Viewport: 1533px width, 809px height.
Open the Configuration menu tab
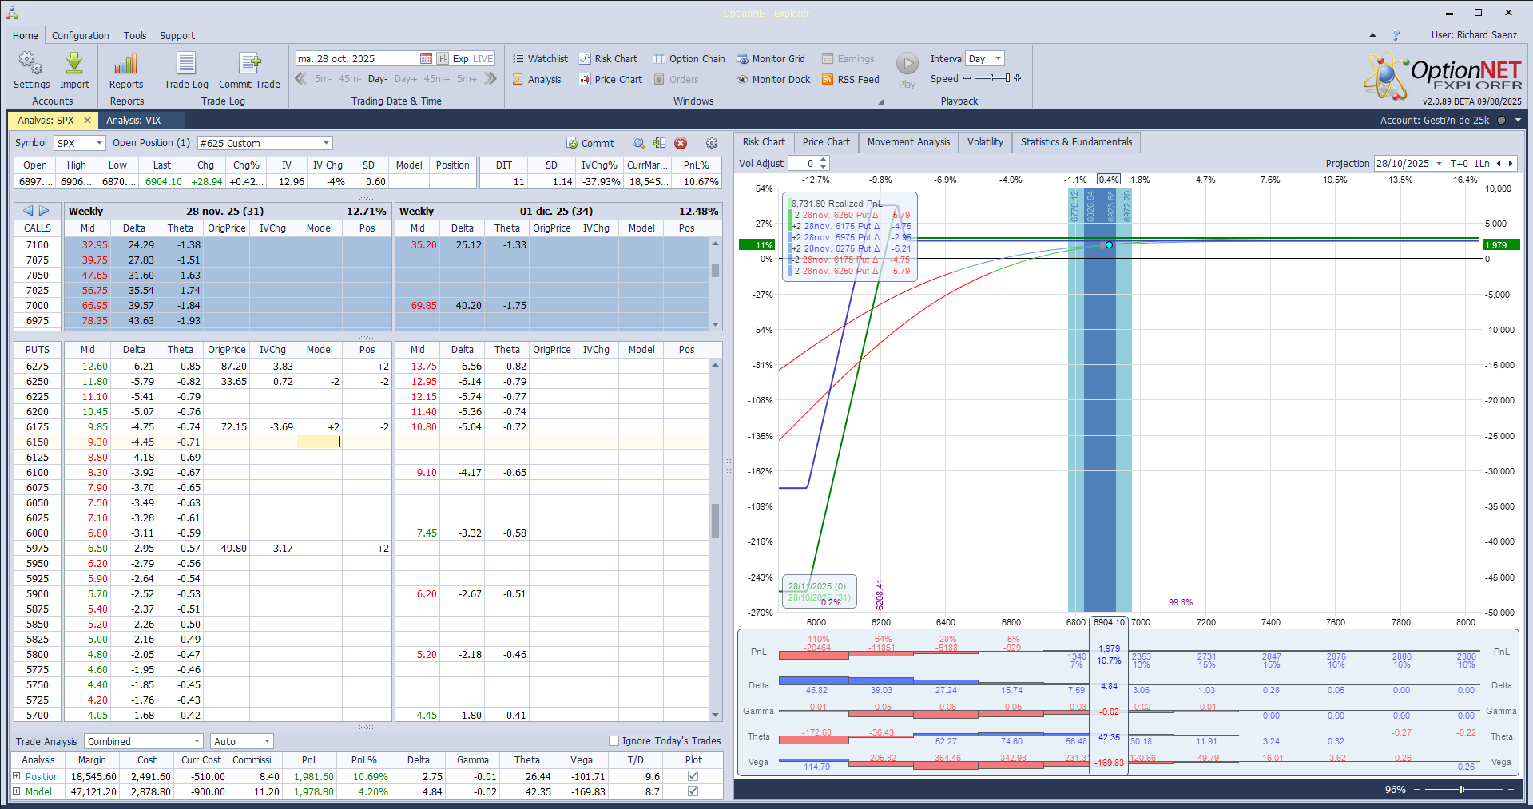click(80, 35)
